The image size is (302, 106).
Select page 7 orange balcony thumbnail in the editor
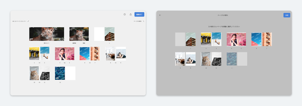(x=95, y=54)
